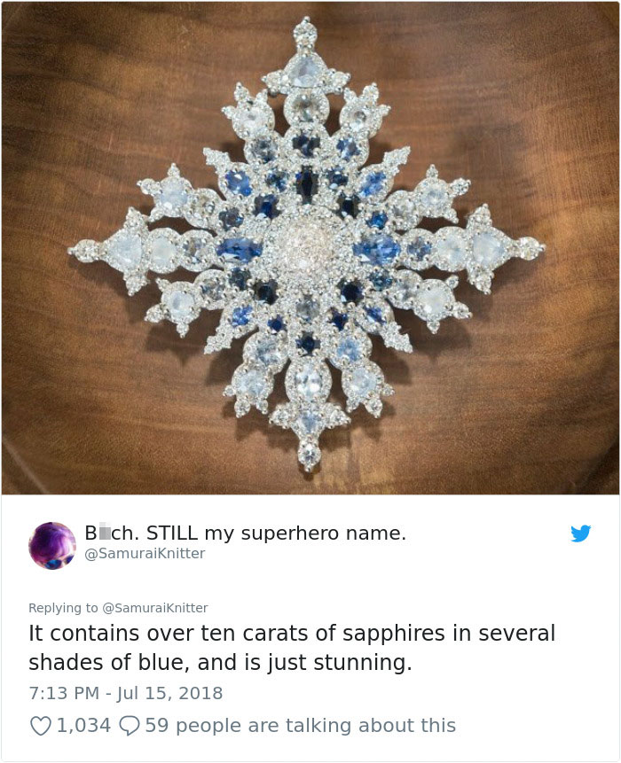Click the 'Replying to' label text
Image resolution: width=621 pixels, height=763 pixels.
tap(63, 608)
